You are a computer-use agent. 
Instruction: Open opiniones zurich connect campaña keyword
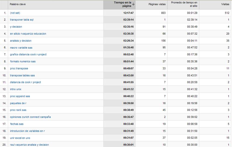(30, 117)
